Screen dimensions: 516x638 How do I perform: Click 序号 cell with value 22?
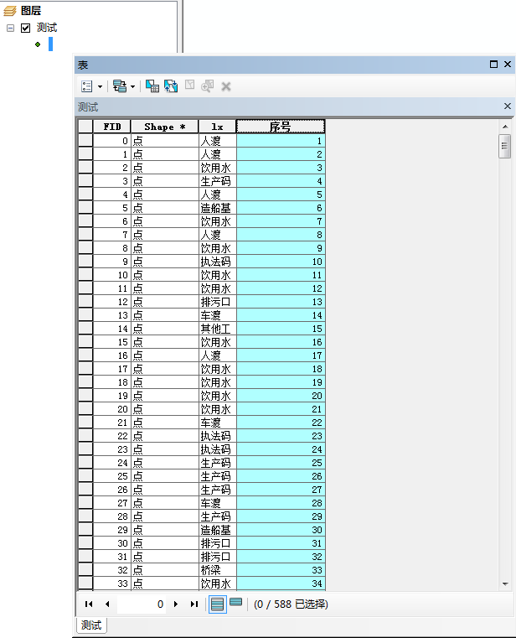tap(281, 423)
